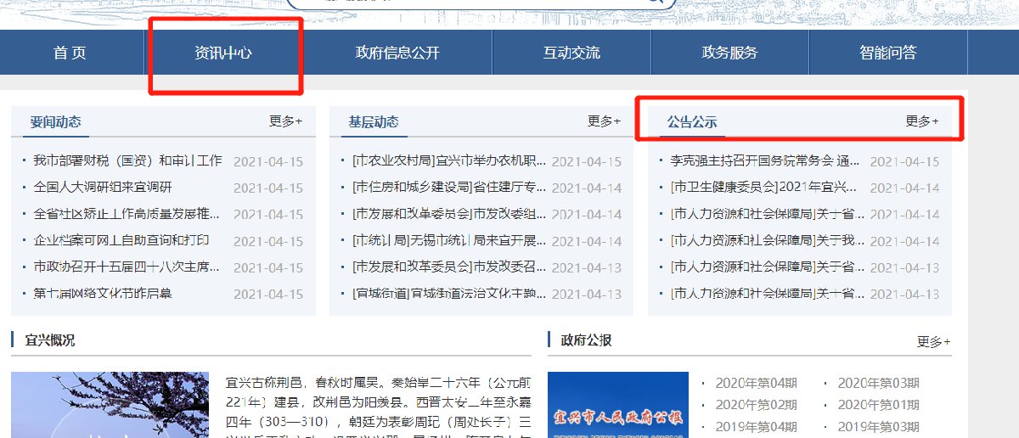Expand 更多+ beside 公告公示
Screen dimensions: 1019x438
click(x=921, y=121)
